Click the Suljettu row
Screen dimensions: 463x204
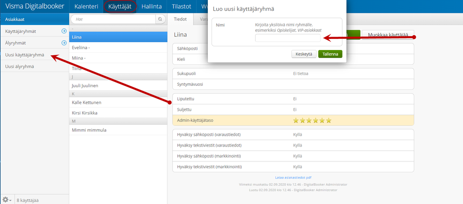point(293,109)
